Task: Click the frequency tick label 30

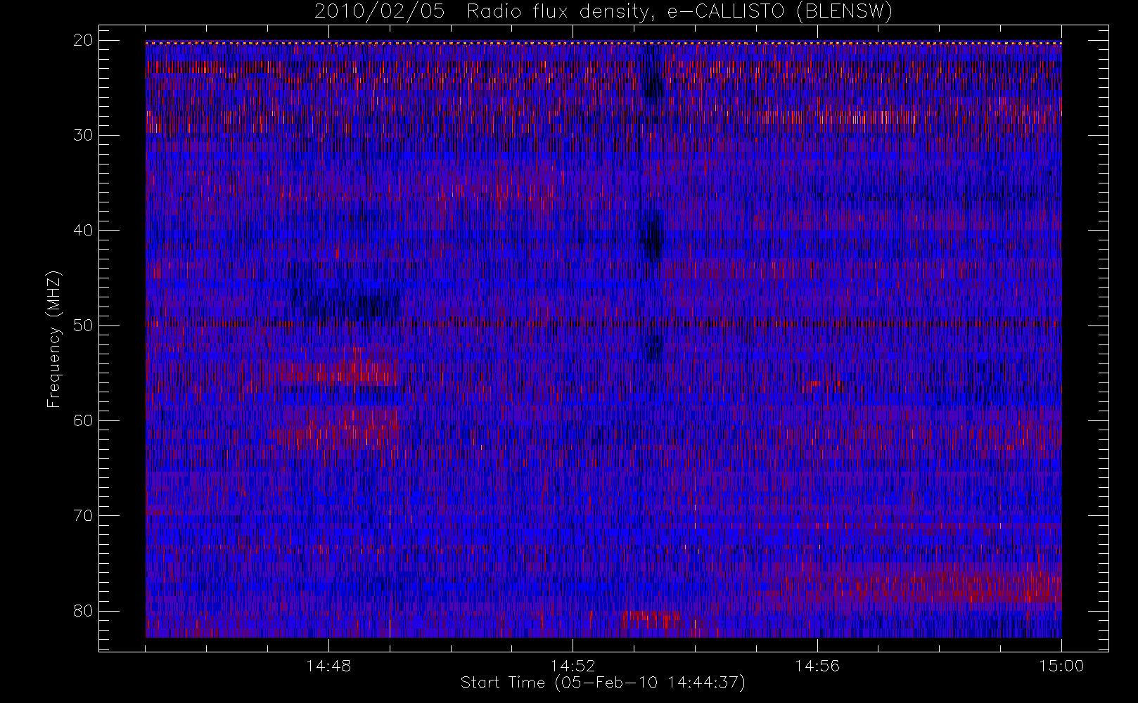Action: point(83,135)
